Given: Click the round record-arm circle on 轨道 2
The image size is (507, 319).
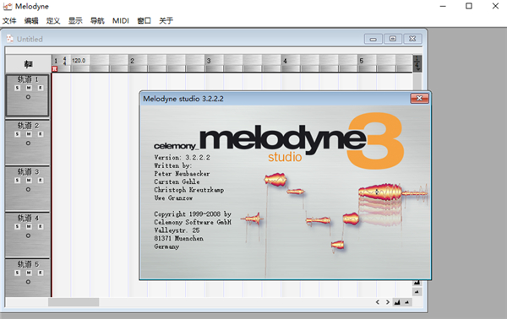Looking at the screenshot, I should [x=28, y=143].
